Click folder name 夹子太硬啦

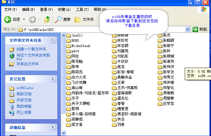tap(81, 104)
